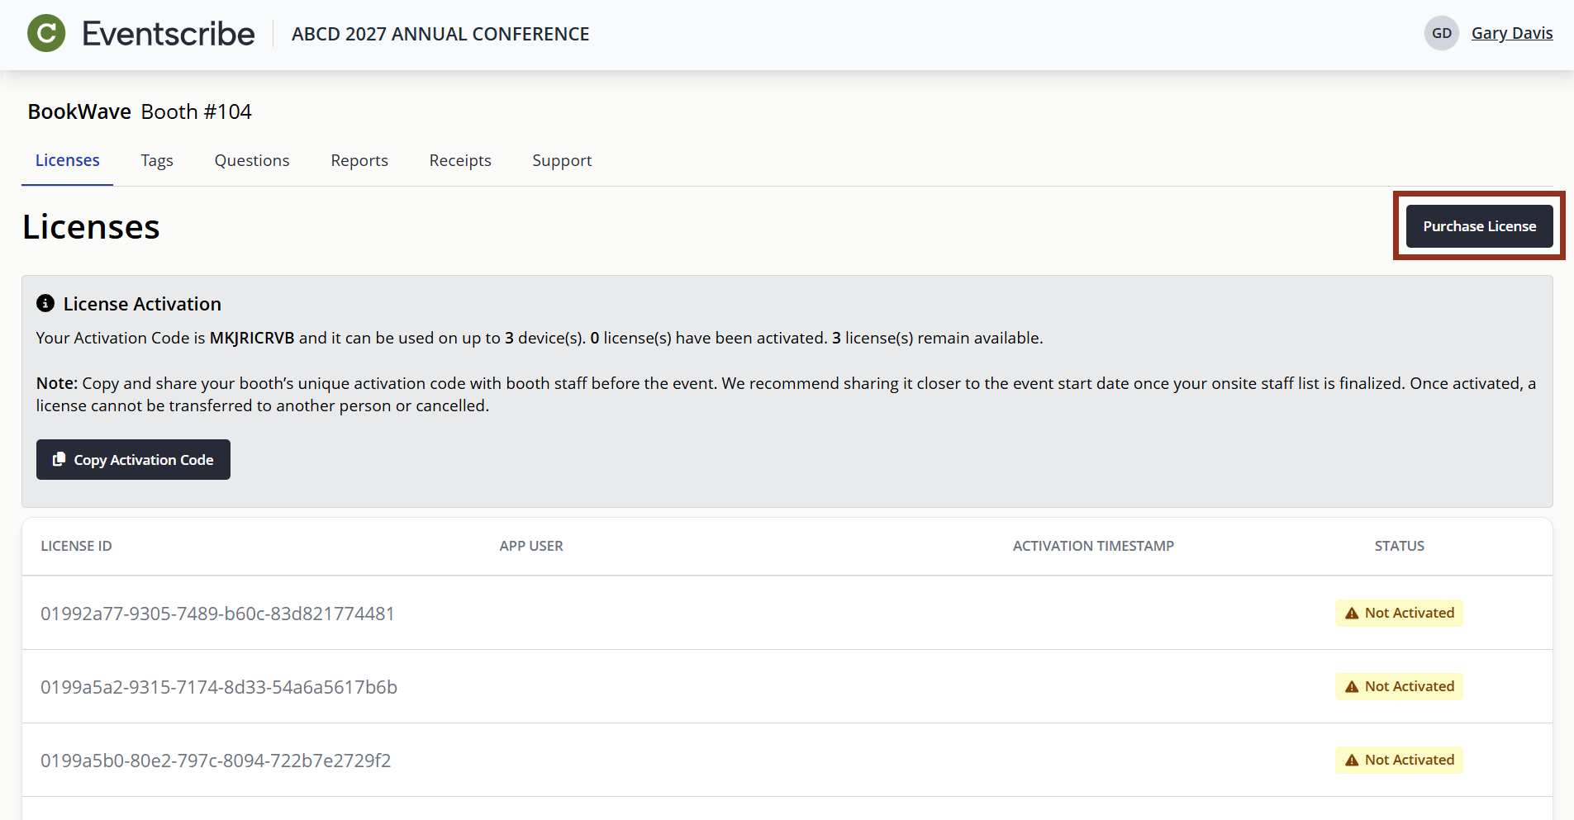Click the copy icon on Copy Activation Code
1574x820 pixels.
pos(59,459)
